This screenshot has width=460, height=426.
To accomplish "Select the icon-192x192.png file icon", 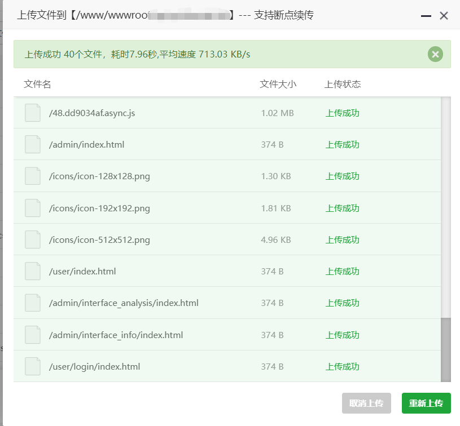I will point(33,208).
